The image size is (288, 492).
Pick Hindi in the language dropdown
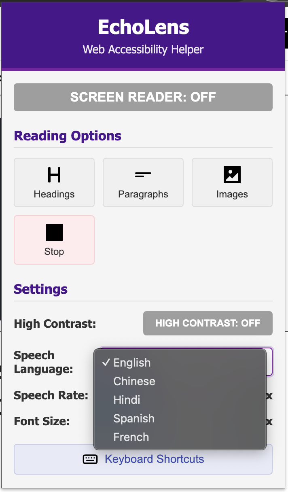pyautogui.click(x=127, y=400)
